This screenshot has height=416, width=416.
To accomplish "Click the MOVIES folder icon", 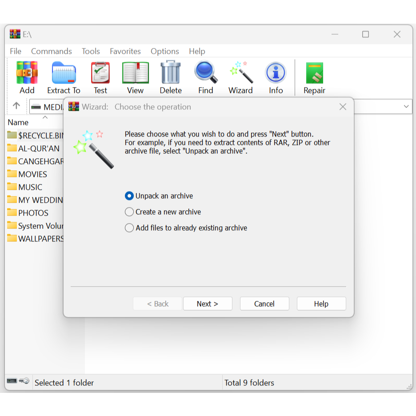I will pyautogui.click(x=12, y=173).
